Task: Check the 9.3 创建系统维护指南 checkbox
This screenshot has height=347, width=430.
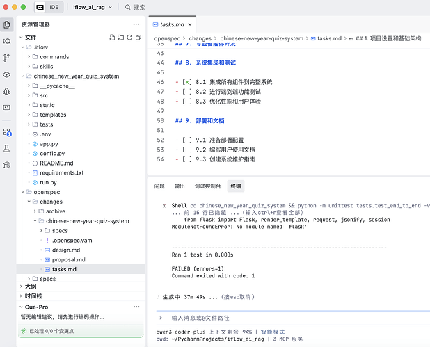Action: pyautogui.click(x=187, y=159)
